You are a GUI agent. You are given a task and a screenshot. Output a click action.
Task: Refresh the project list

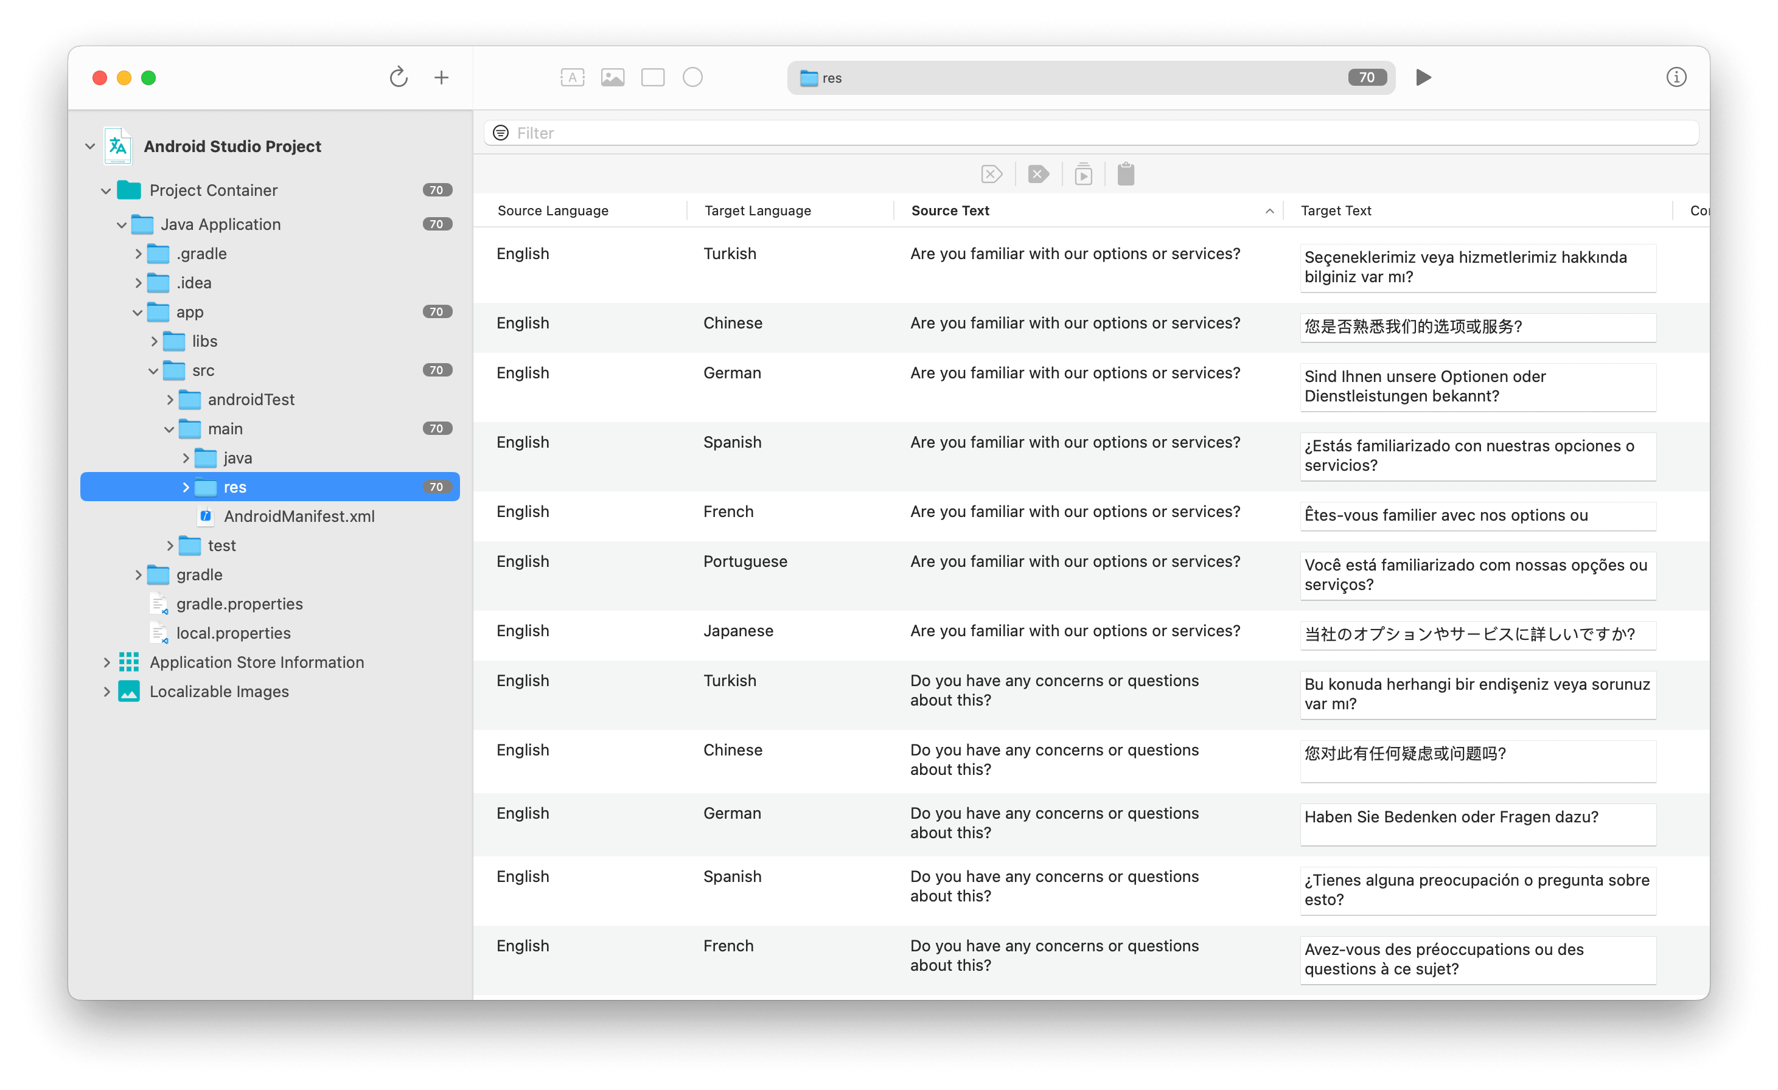click(399, 77)
